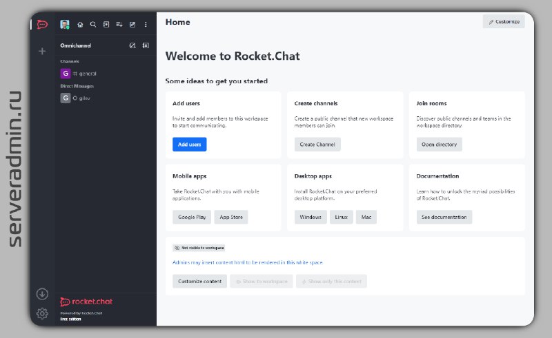Click the purple G avatar of general
The width and height of the screenshot is (552, 338).
66,74
